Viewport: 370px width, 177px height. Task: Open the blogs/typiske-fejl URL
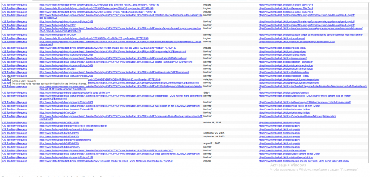click(x=73, y=126)
